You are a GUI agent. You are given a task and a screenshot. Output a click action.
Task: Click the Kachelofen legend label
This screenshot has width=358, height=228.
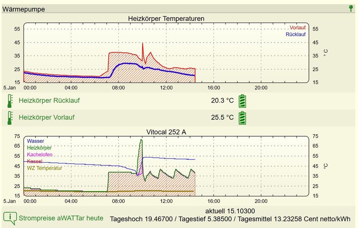coord(40,155)
